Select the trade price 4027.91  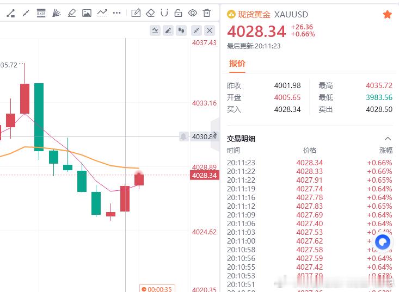tap(309, 180)
